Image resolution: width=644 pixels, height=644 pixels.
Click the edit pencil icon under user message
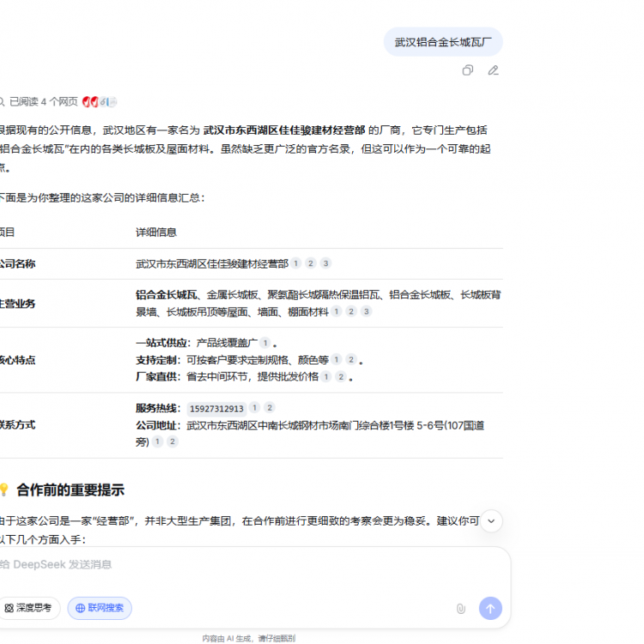(493, 70)
